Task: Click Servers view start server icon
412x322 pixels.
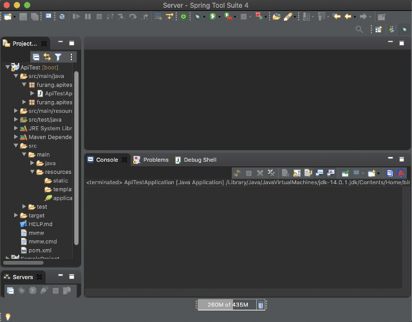Action: click(33, 290)
